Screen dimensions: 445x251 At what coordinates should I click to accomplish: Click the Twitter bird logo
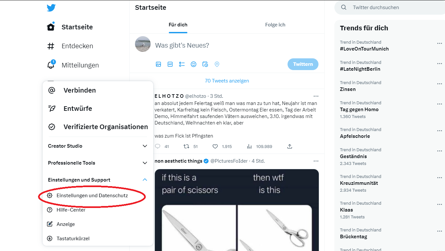(51, 7)
